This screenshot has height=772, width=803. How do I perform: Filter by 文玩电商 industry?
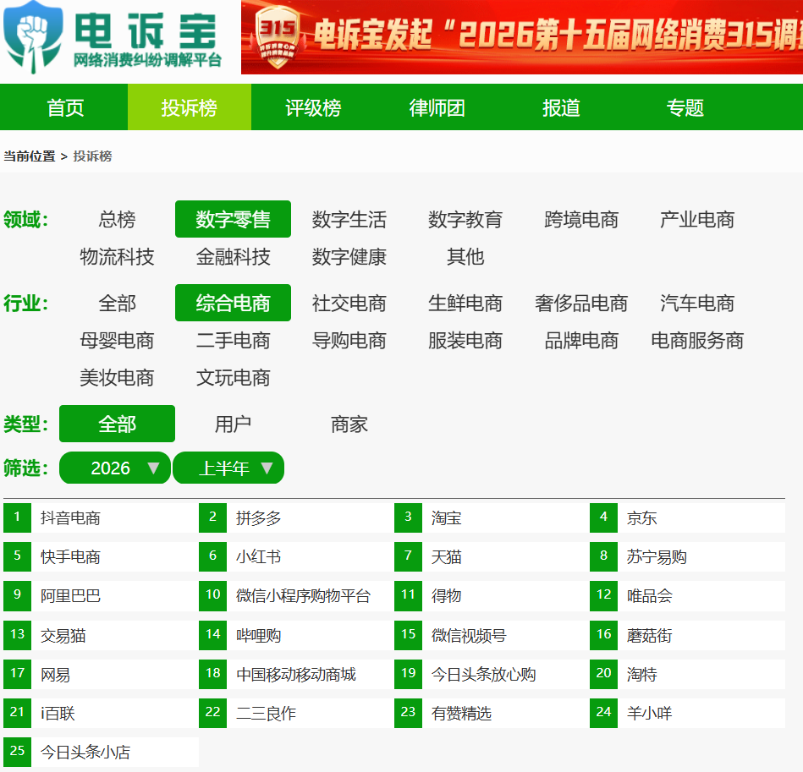[233, 378]
